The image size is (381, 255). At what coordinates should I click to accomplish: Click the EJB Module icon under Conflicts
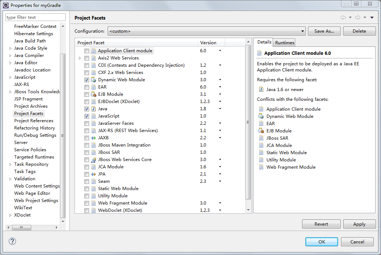coord(261,131)
